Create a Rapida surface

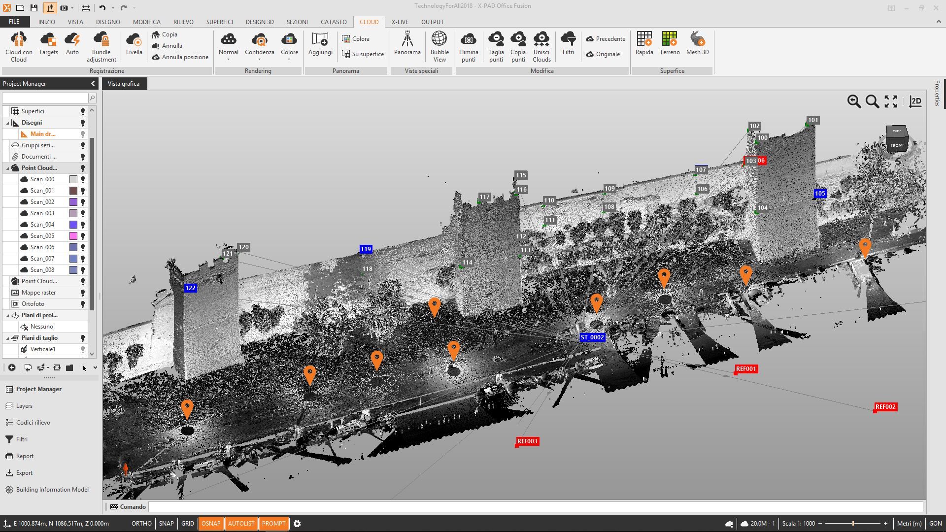click(x=644, y=44)
